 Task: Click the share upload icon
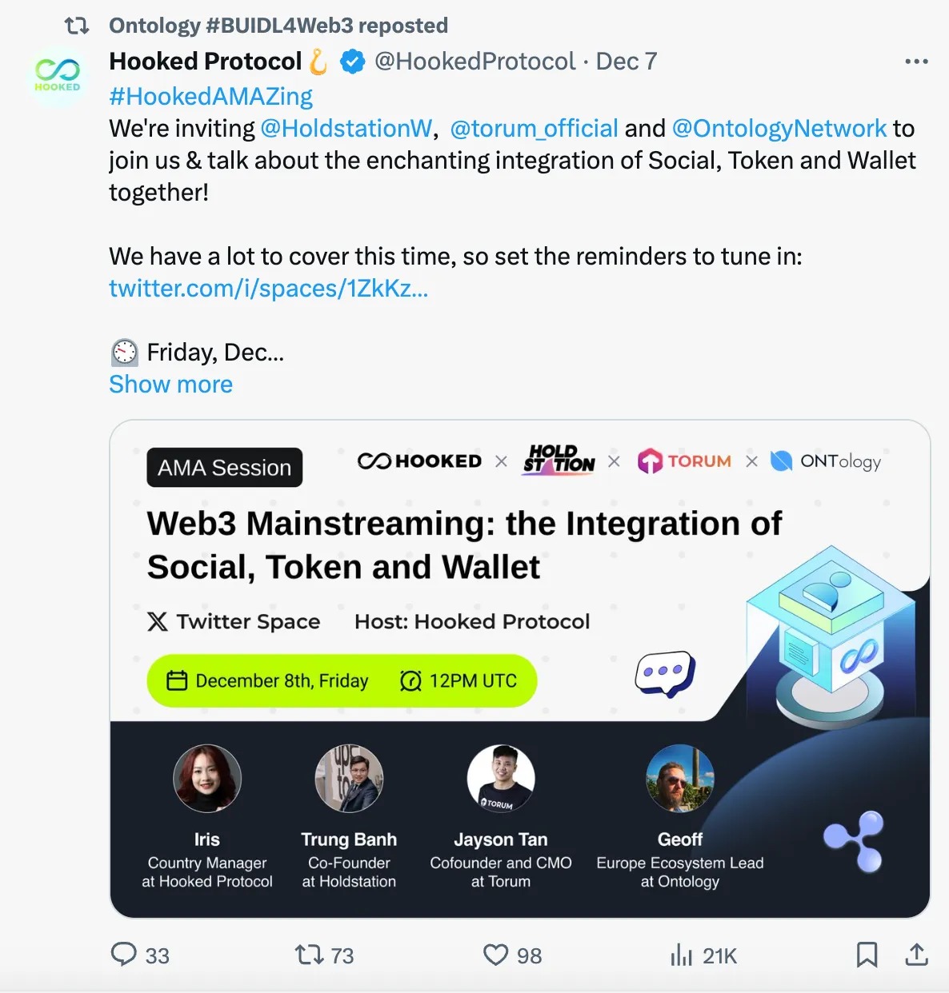pos(916,955)
